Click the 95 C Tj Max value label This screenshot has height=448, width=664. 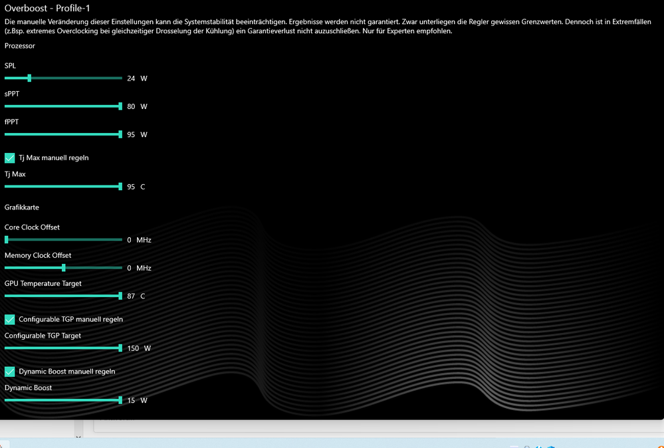135,187
